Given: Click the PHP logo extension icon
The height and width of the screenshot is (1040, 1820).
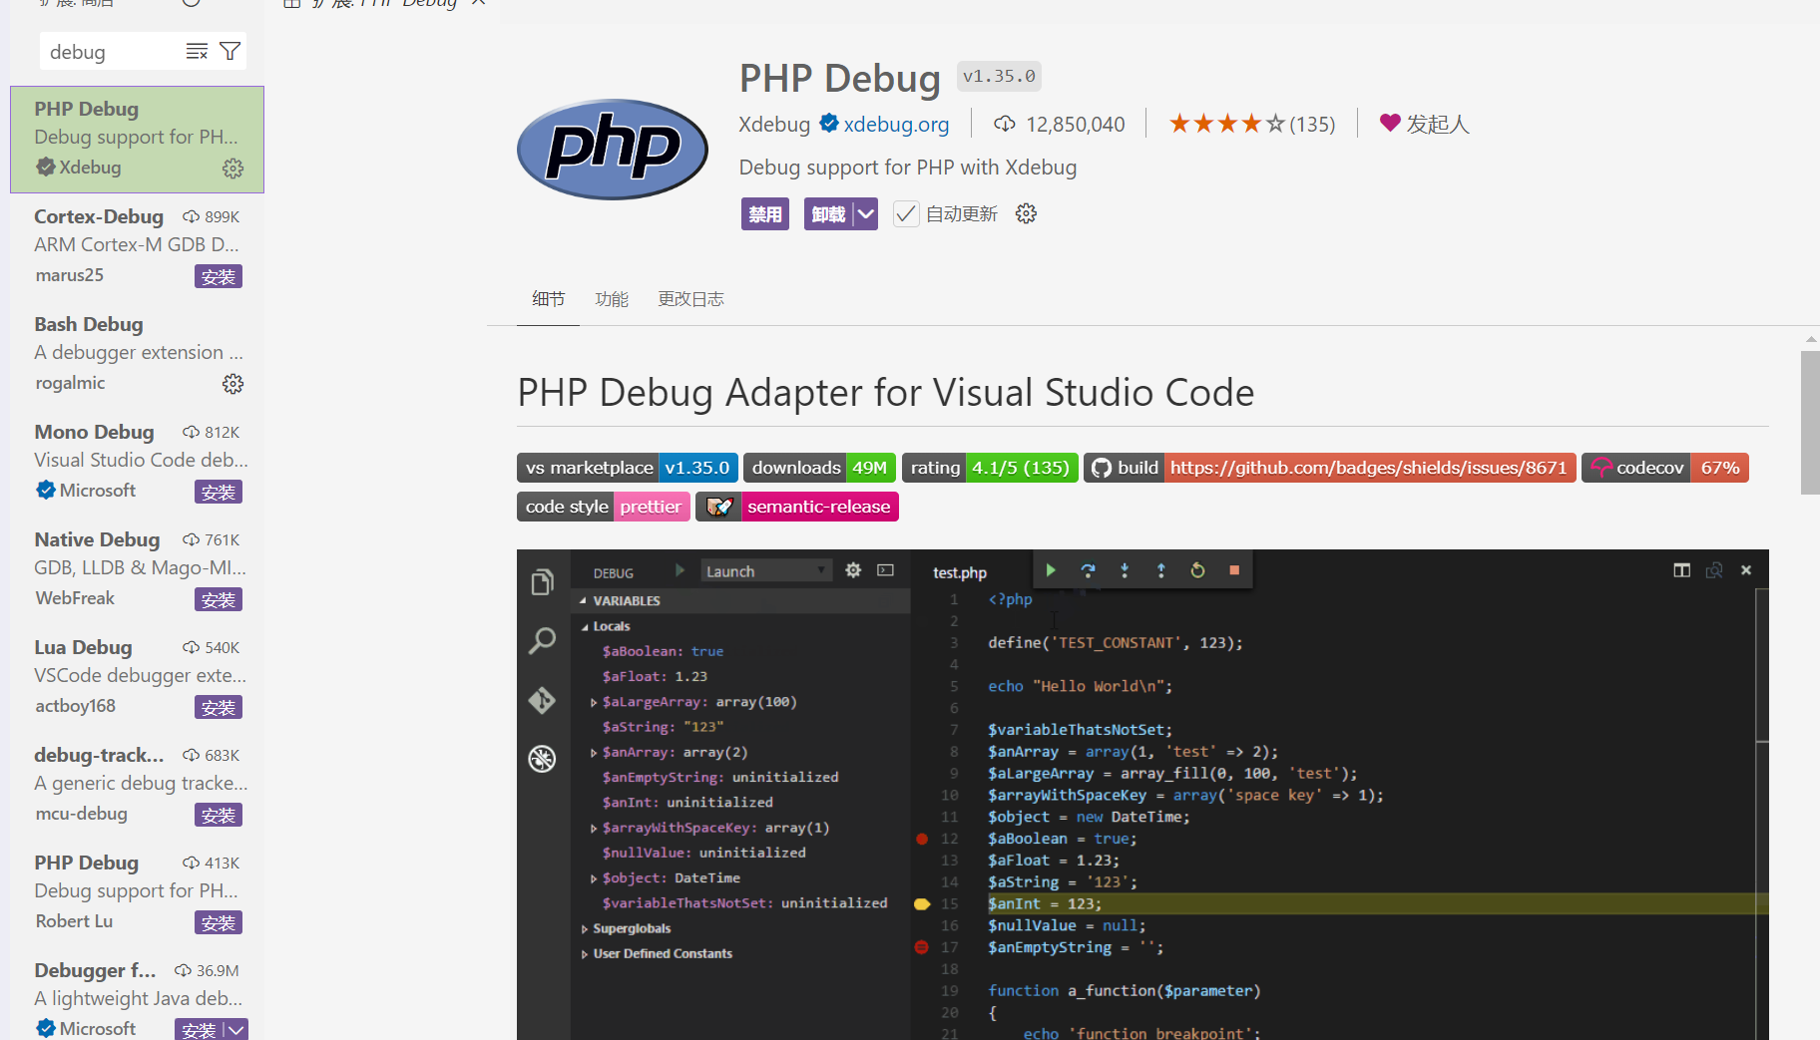Looking at the screenshot, I should [612, 149].
